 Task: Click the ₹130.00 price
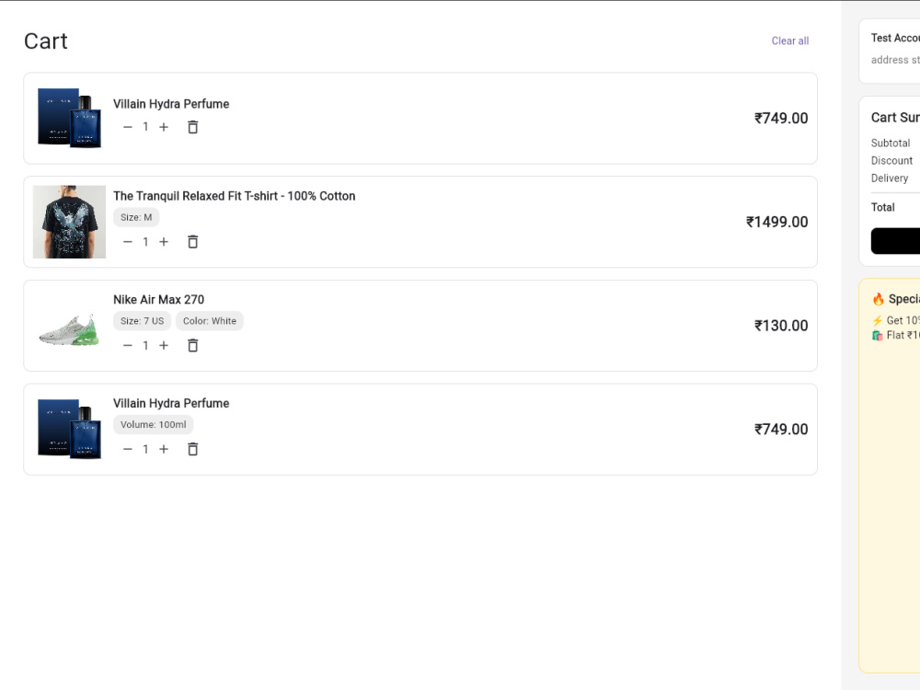point(781,326)
